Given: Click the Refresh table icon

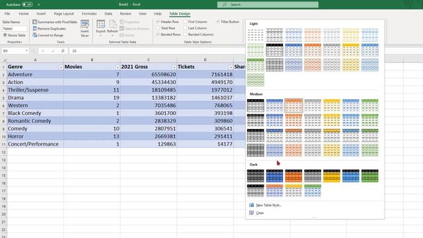Looking at the screenshot, I should coord(112,24).
